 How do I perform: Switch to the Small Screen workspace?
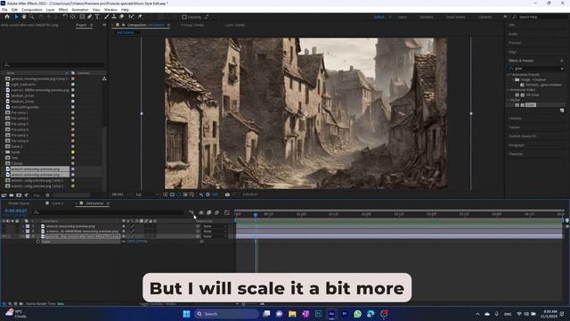455,17
